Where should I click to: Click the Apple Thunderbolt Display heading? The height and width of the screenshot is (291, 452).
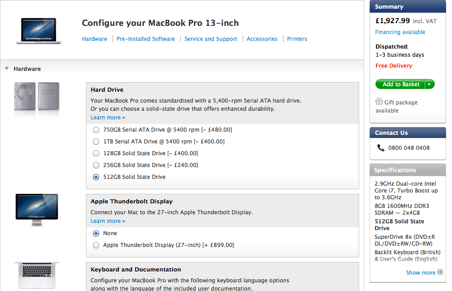pos(132,201)
